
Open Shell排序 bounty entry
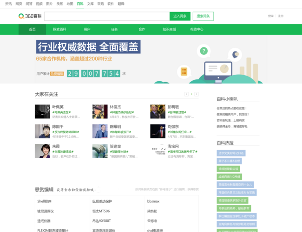[x=44, y=201]
